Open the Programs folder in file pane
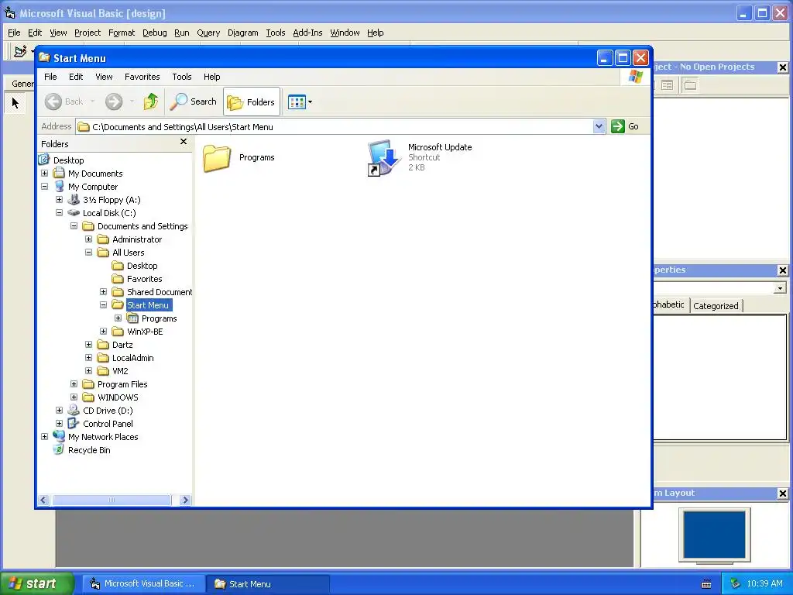 [x=217, y=158]
